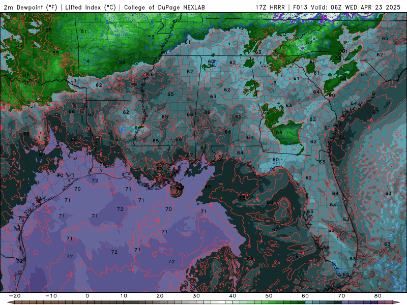Image resolution: width=407 pixels, height=305 pixels.
Task: Click the '20' tick label on the color scale
Action: coord(160,296)
